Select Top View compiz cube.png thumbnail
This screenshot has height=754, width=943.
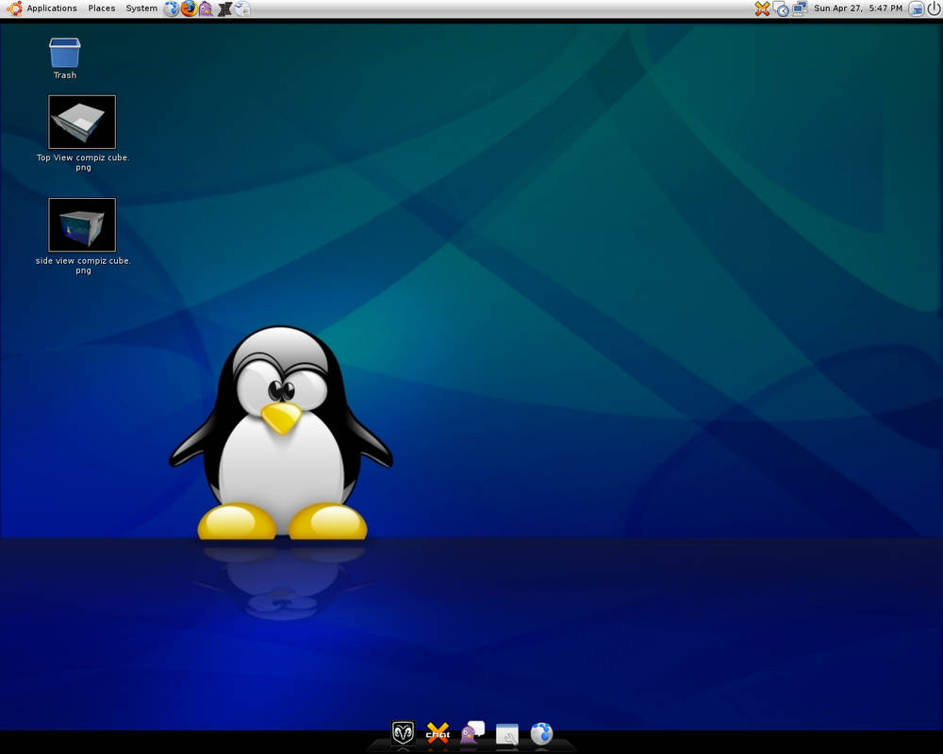(x=82, y=123)
